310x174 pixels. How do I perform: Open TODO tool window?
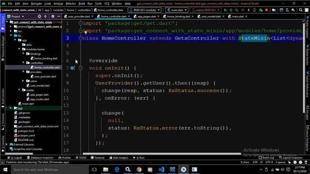click(81, 158)
